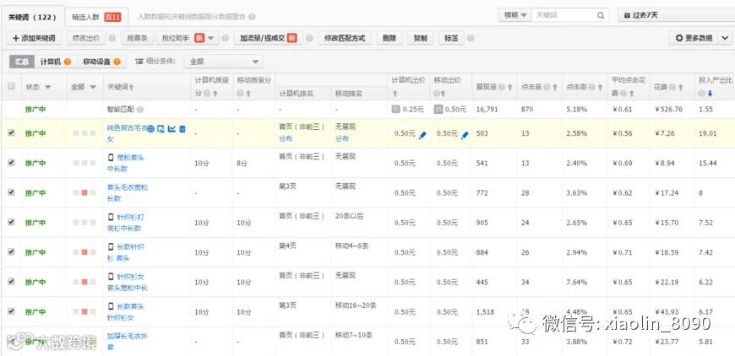The width and height of the screenshot is (735, 356).
Task: Edit the computer bid with the pencil icon
Action: [422, 135]
